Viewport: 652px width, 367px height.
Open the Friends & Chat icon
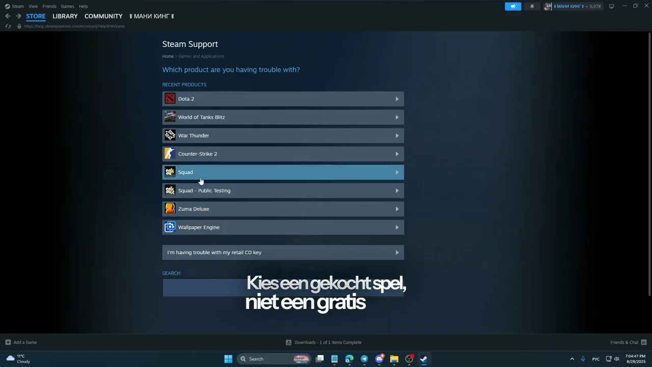pyautogui.click(x=643, y=342)
